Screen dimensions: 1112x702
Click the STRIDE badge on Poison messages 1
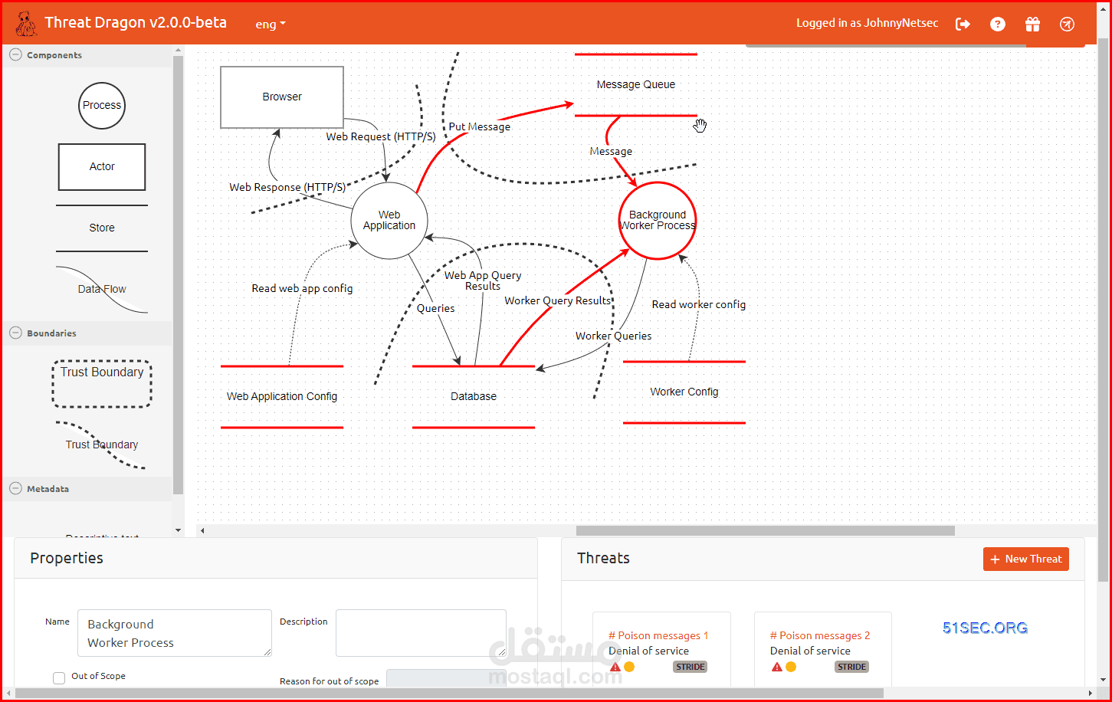point(690,667)
